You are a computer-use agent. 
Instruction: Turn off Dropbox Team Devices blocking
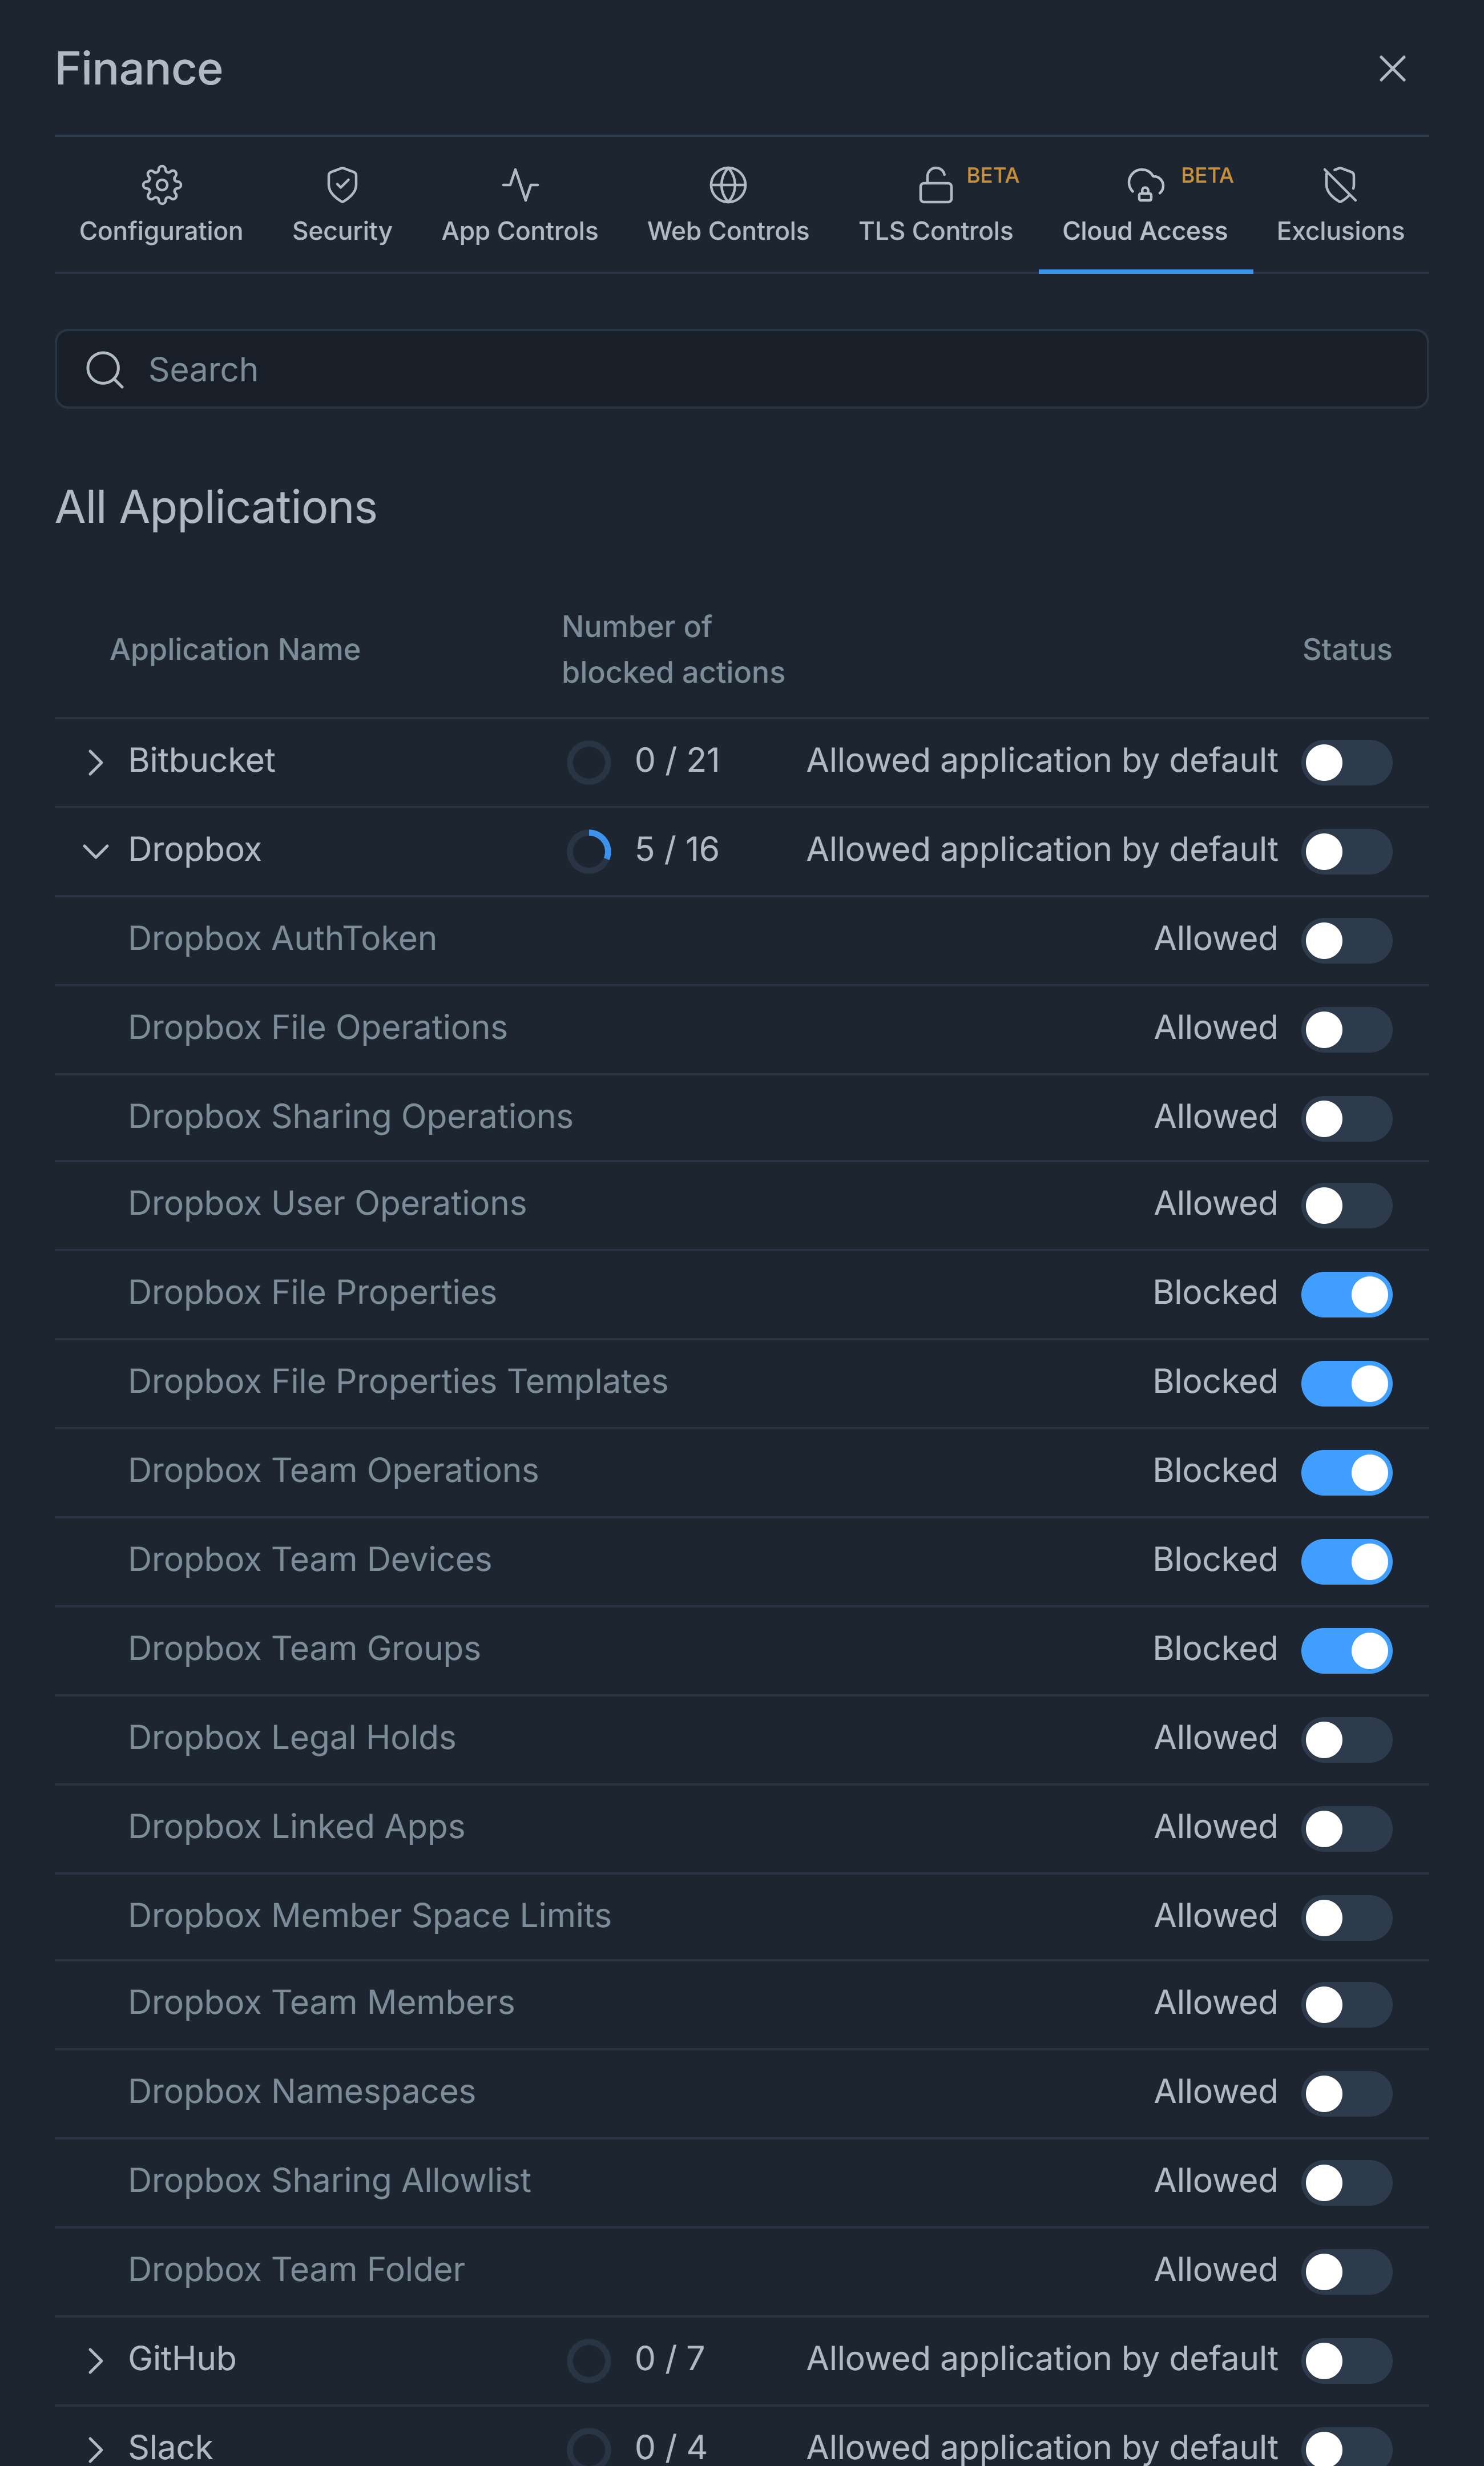click(x=1345, y=1561)
